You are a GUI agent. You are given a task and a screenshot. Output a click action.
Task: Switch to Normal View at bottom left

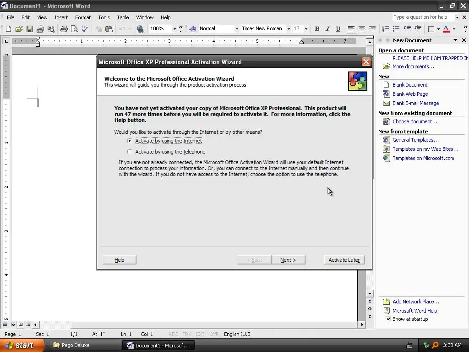click(x=5, y=324)
